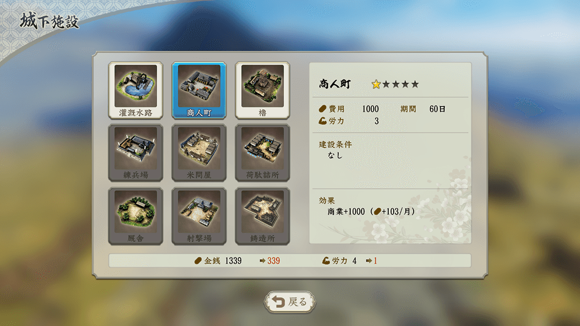The width and height of the screenshot is (580, 326).
Task: Click the 城下施設 screen title
Action: (x=49, y=21)
